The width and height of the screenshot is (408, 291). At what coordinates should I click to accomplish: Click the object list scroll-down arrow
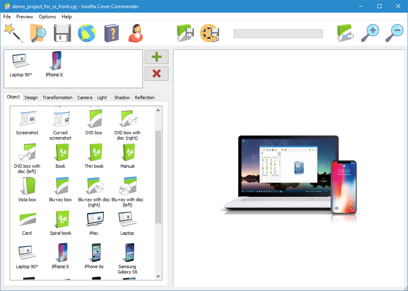tap(158, 276)
